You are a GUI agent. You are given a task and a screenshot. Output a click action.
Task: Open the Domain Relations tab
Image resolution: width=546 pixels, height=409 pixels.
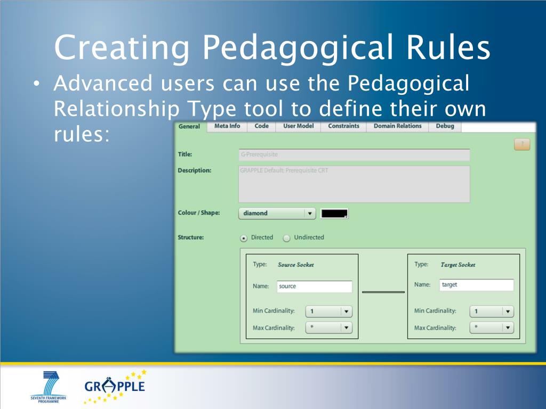397,126
